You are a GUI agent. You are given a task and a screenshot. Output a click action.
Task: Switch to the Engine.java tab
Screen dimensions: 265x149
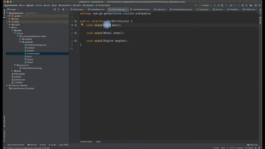160,10
